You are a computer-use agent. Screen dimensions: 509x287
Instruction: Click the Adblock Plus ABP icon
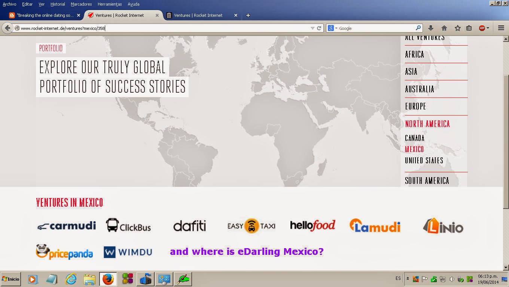482,28
